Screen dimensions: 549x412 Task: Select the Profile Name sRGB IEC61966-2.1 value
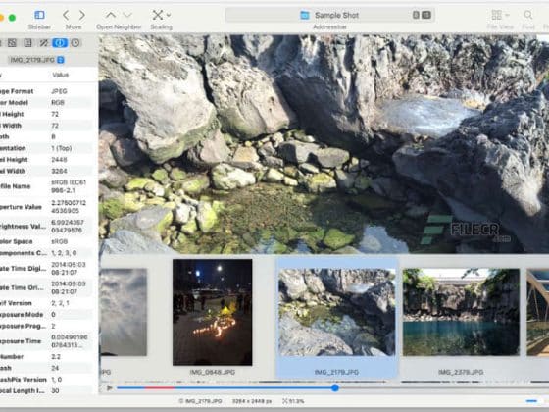coord(69,186)
